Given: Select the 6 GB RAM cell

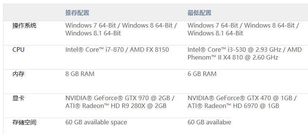Looking at the screenshot, I should tap(202, 74).
